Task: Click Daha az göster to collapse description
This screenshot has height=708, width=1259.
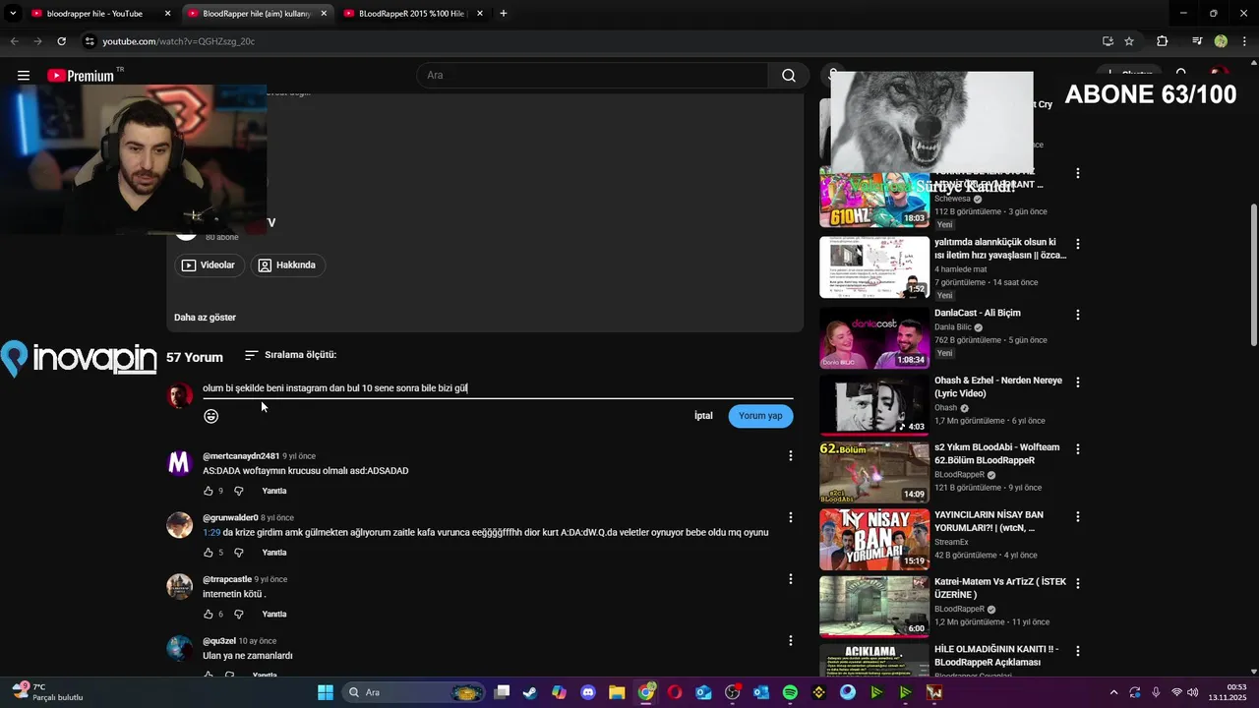Action: pos(205,318)
